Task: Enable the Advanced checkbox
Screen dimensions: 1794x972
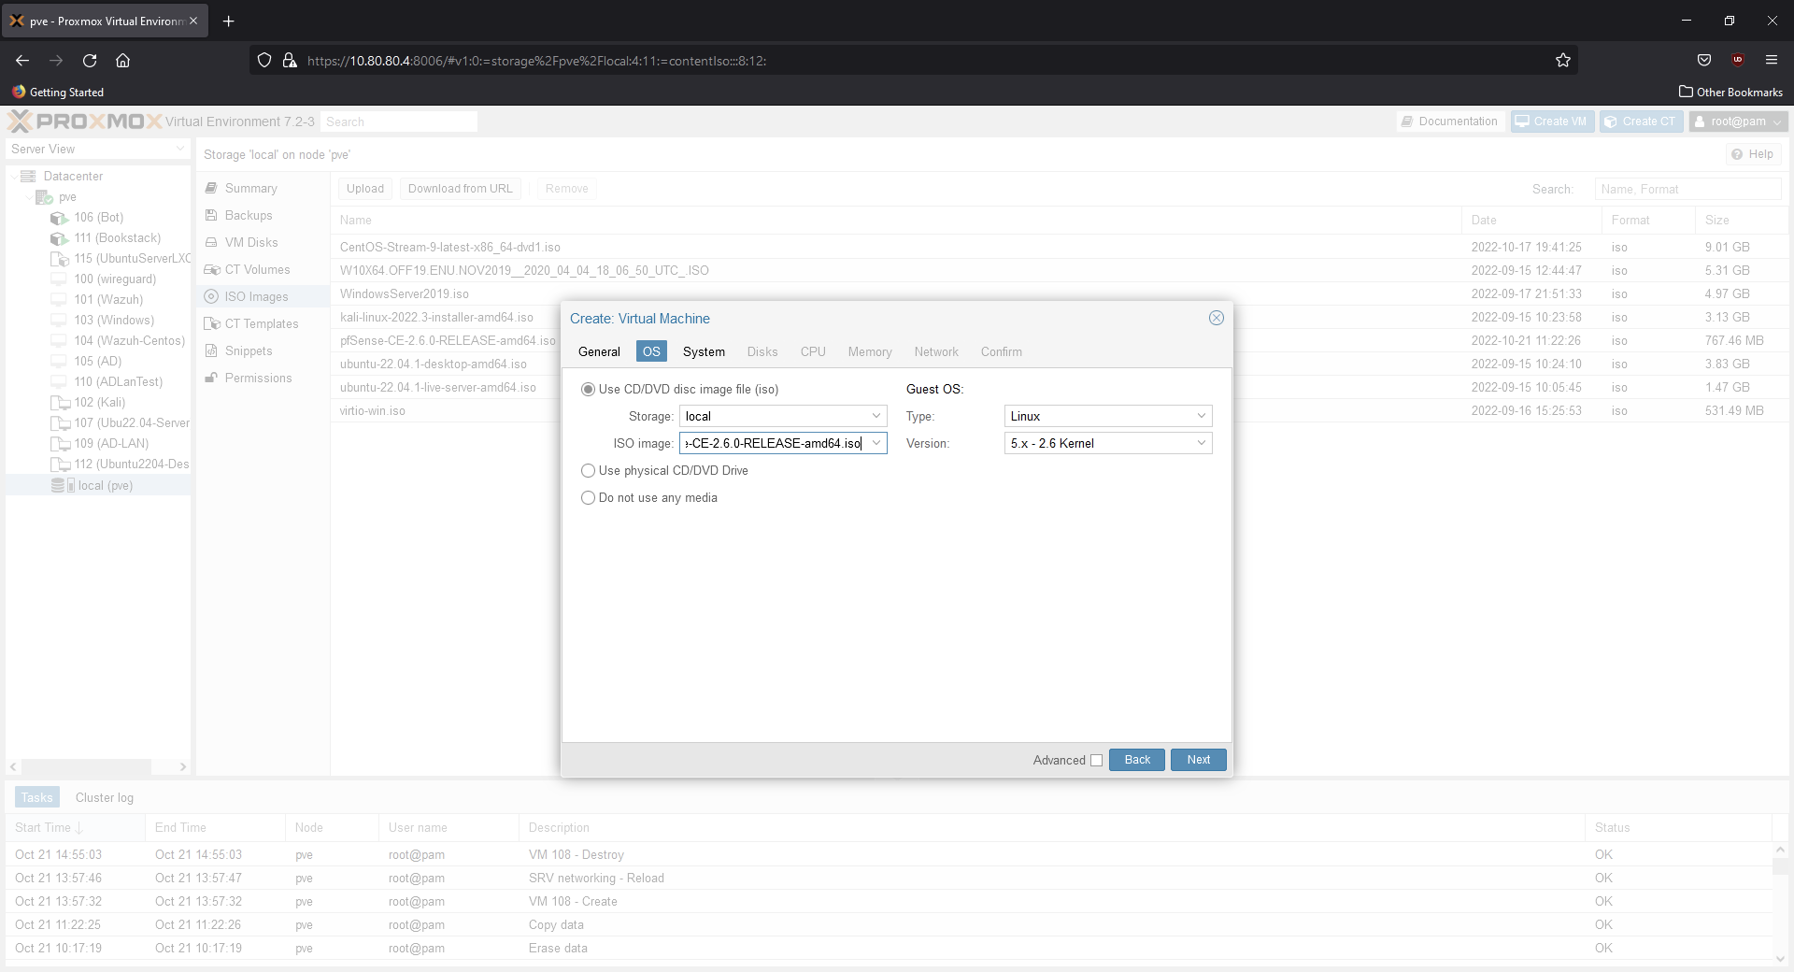Action: pos(1096,761)
